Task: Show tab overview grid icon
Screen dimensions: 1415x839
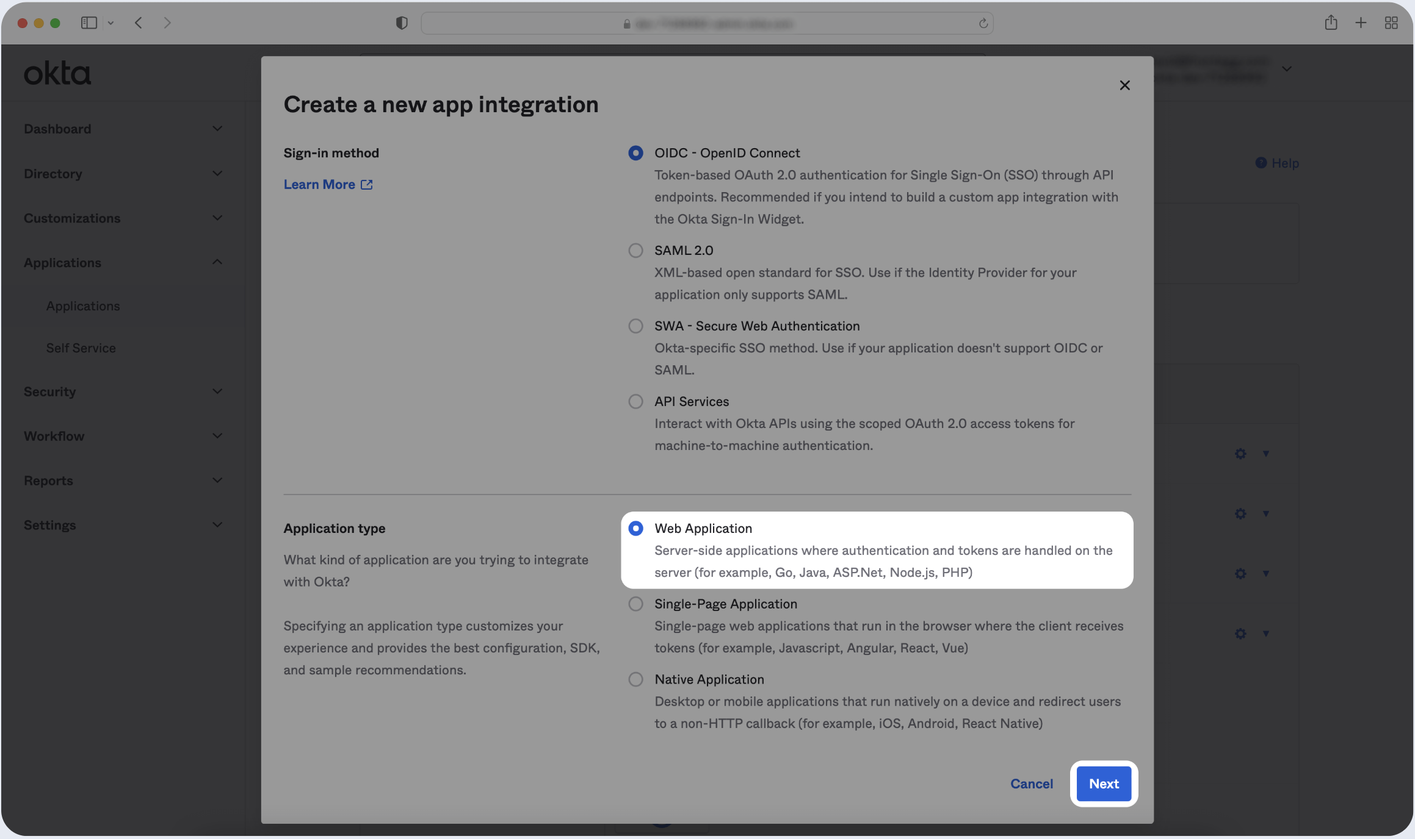Action: click(x=1391, y=23)
